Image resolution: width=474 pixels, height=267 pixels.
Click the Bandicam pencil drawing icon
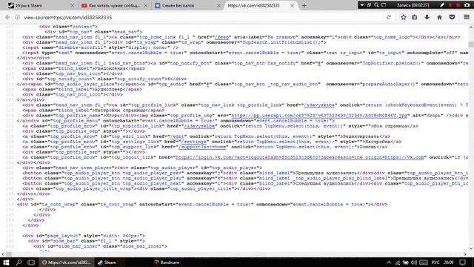[442, 5]
